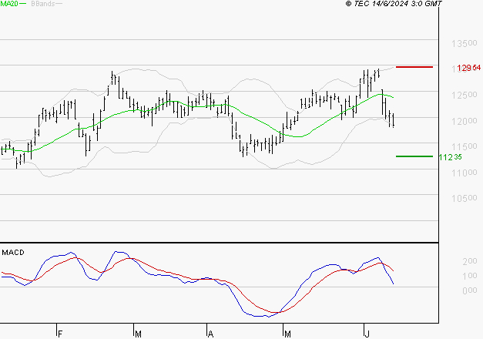The image size is (483, 339).
Task: Click the 12500 price axis label
Action: 465,96
